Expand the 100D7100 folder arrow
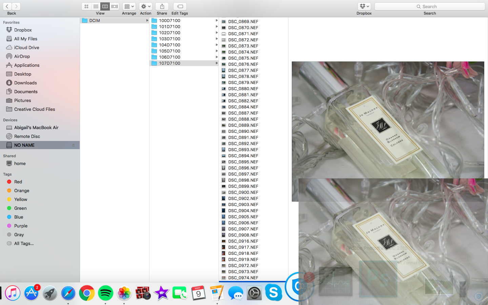Screen dimensions: 488x305 217,20
